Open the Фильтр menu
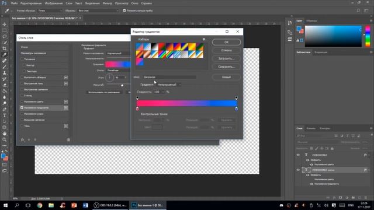 click(x=108, y=3)
